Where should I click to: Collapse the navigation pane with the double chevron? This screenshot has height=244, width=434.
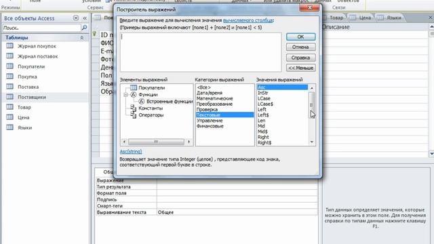[85, 18]
